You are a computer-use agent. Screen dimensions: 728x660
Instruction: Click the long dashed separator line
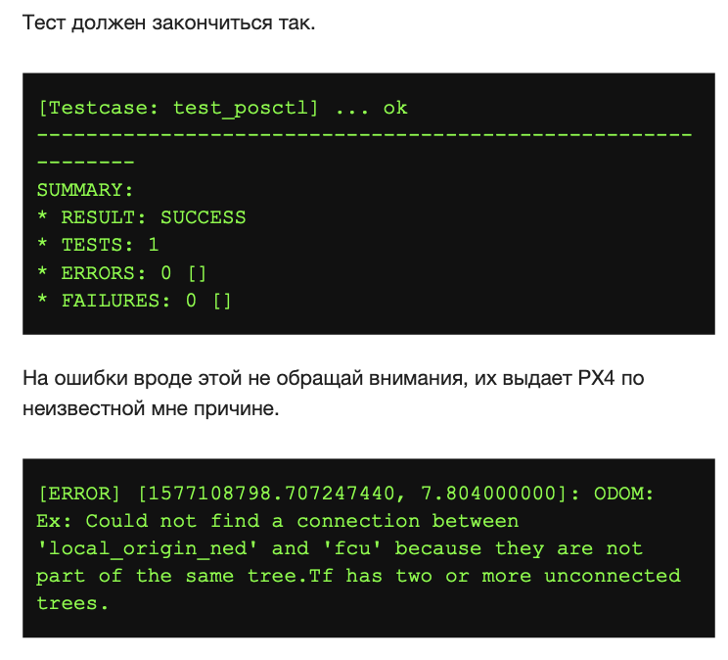click(x=364, y=135)
